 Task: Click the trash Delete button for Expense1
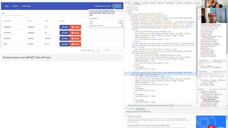click(x=75, y=27)
